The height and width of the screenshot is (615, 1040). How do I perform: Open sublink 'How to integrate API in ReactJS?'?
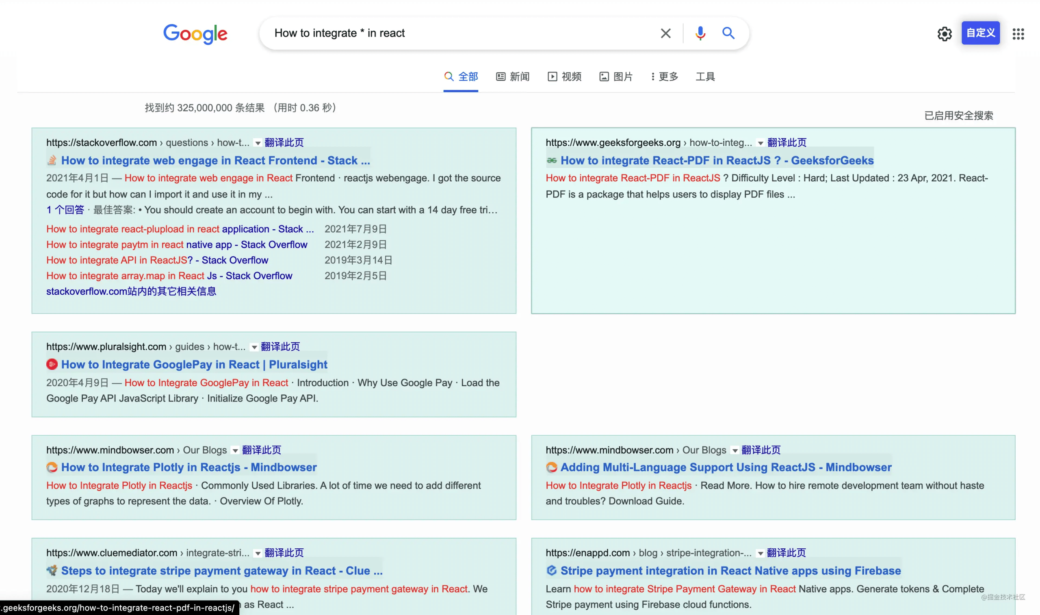click(x=157, y=260)
